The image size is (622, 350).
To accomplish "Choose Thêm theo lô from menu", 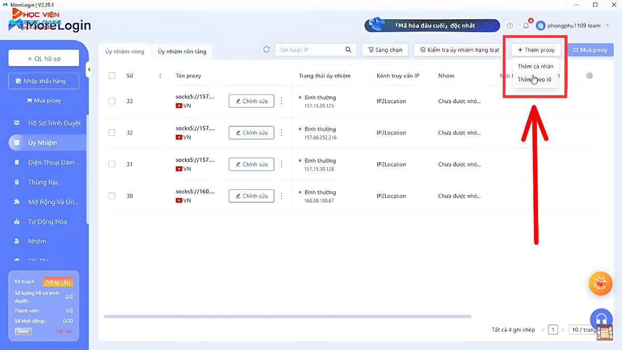I will (535, 79).
